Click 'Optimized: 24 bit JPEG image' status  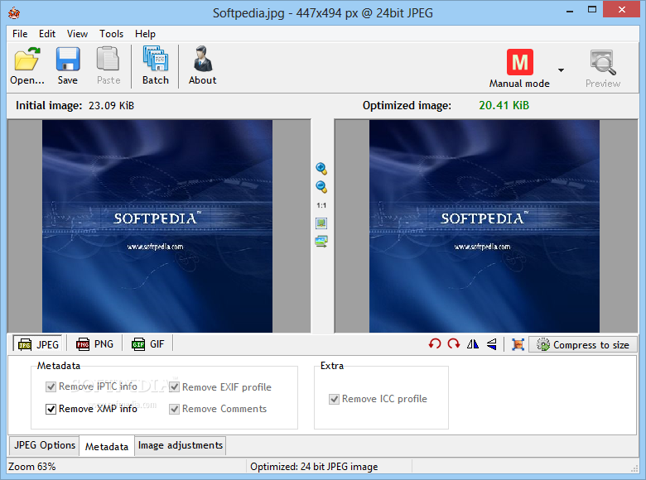point(314,467)
